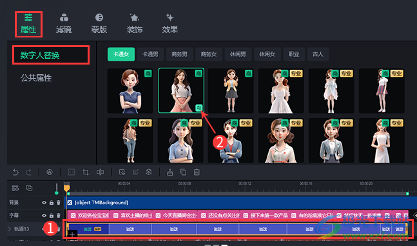The height and width of the screenshot is (246, 417).
Task: Choose the curly-haired avatar in floral shirt
Action: point(281,141)
